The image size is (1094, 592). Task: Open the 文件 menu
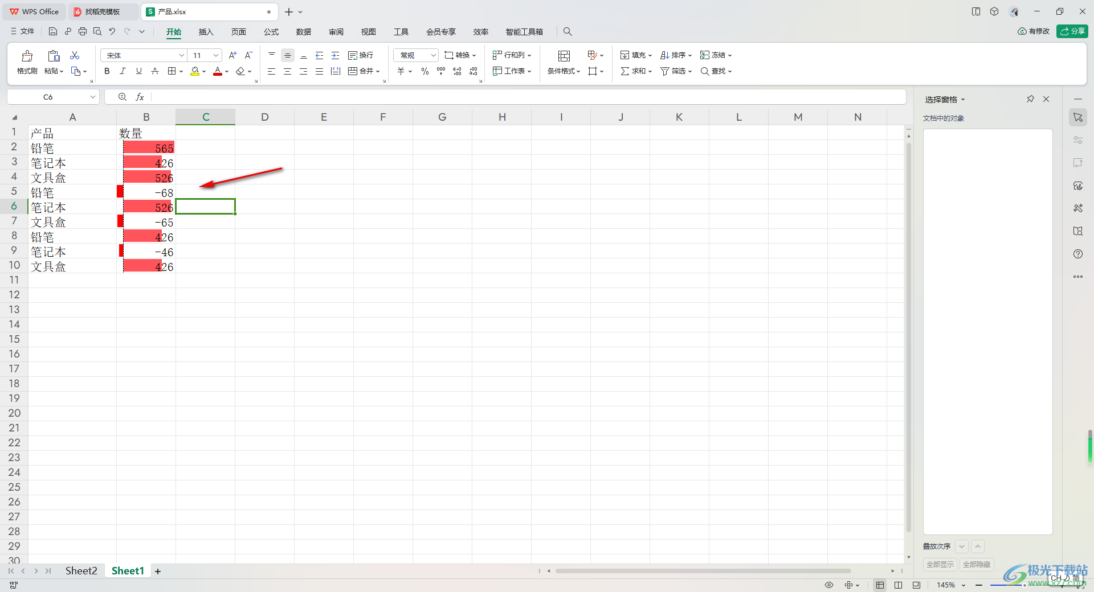(x=23, y=31)
